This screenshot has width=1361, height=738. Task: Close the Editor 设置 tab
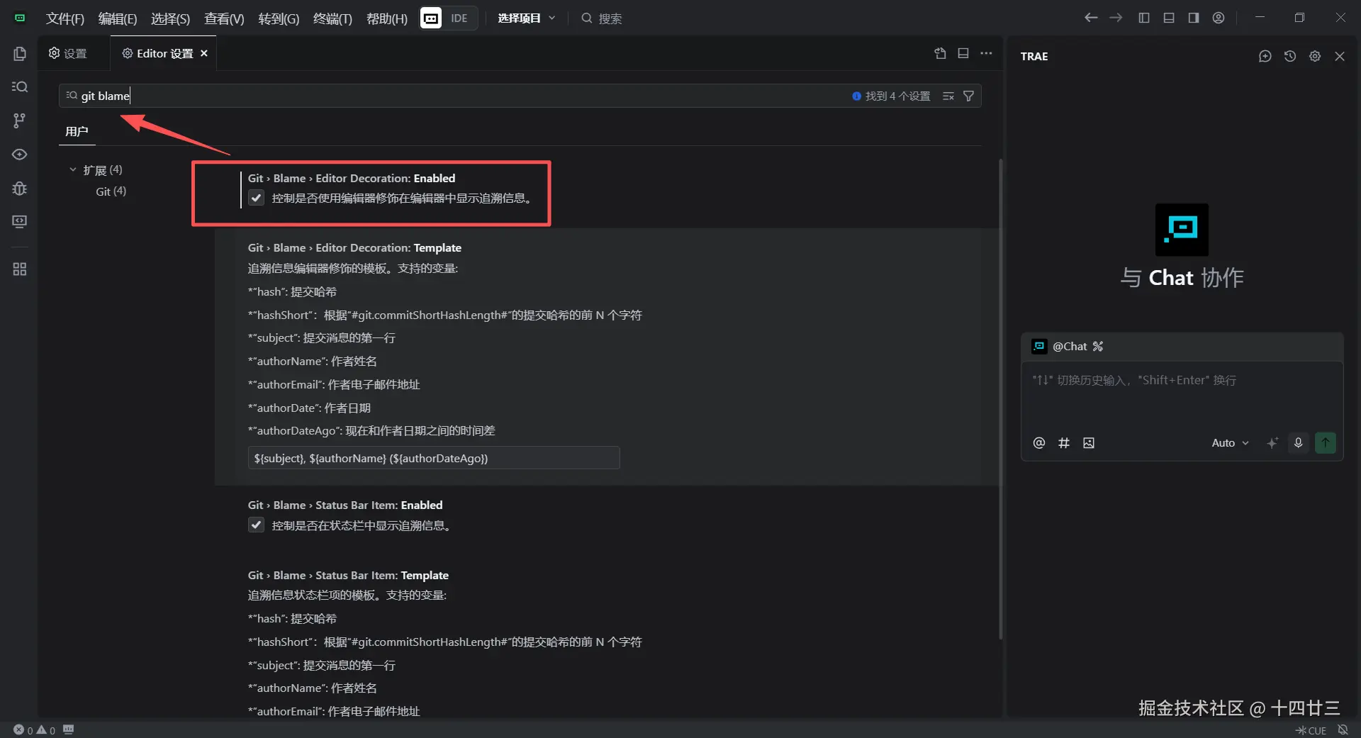click(204, 53)
